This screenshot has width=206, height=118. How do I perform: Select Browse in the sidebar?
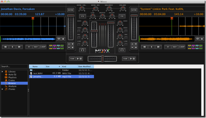click(14, 83)
